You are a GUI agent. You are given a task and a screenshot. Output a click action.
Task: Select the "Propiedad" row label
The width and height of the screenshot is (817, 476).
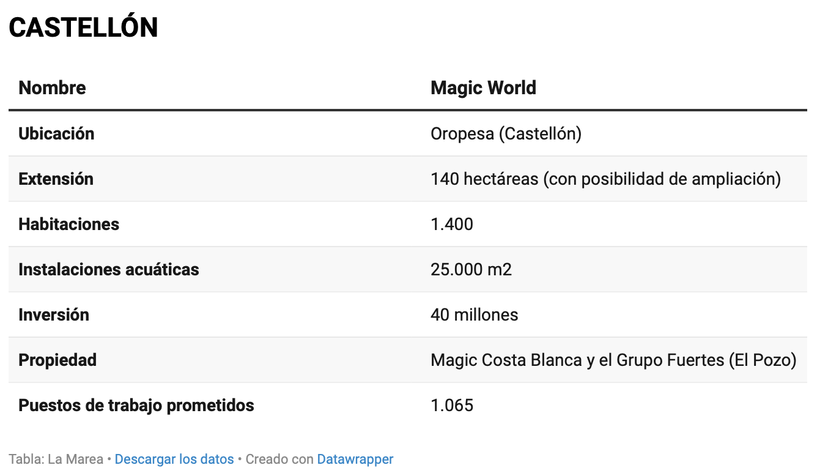tap(57, 360)
